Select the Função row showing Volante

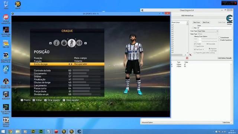pyautogui.click(x=67, y=61)
